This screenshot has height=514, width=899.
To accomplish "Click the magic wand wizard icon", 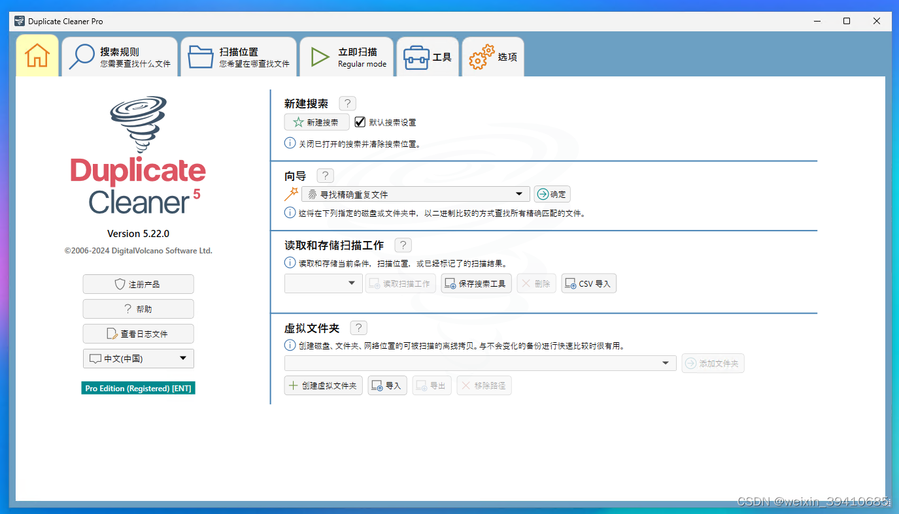I will (x=291, y=194).
